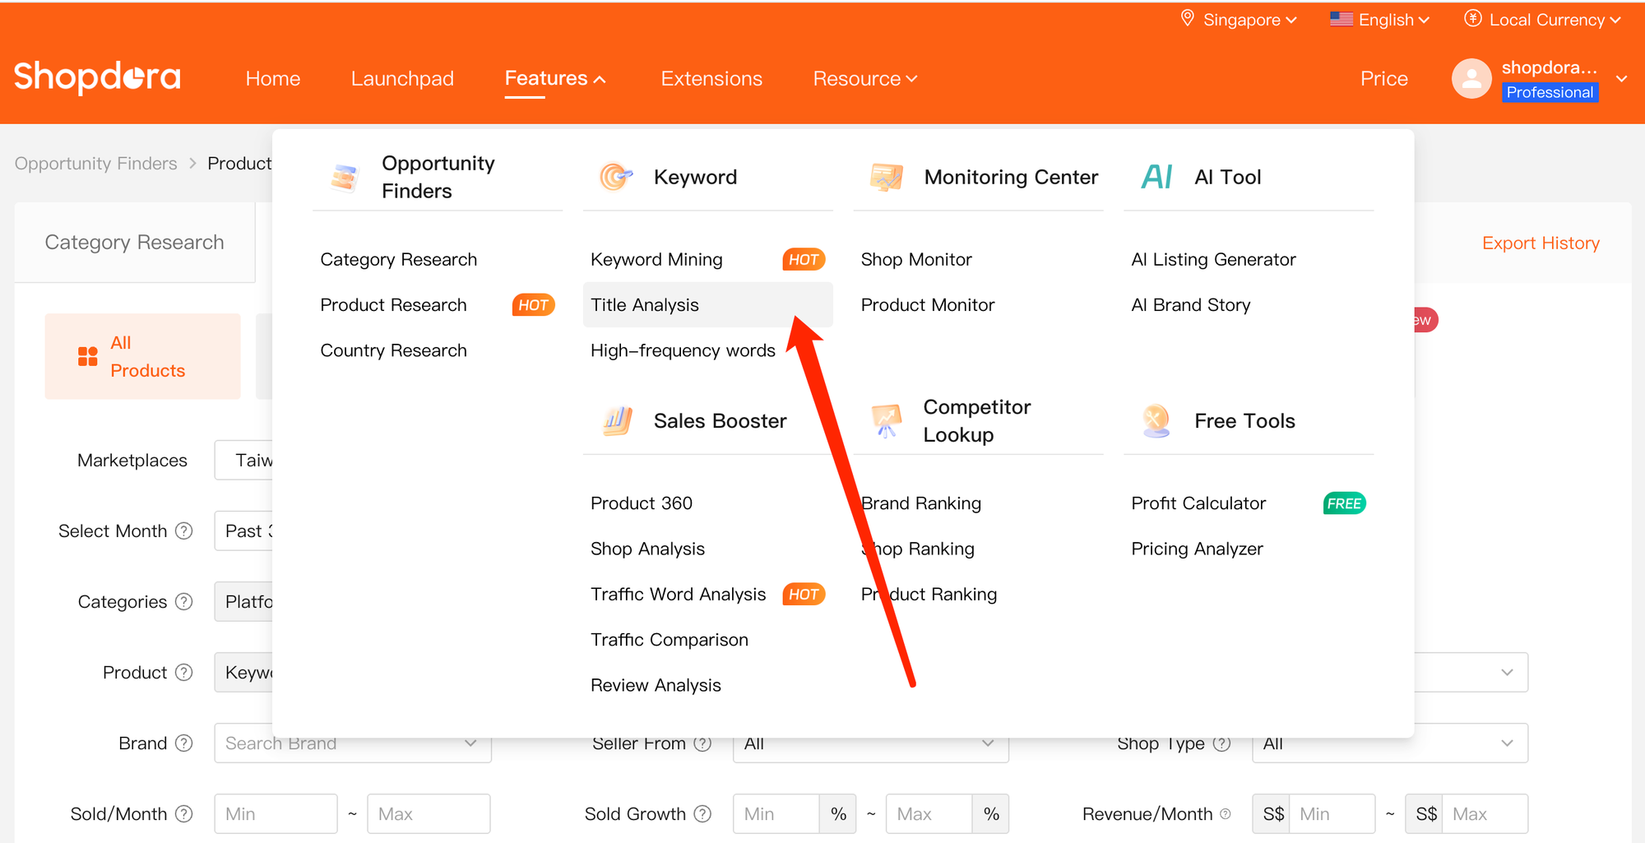Click the Export History link
Image resolution: width=1645 pixels, height=843 pixels.
1541,243
